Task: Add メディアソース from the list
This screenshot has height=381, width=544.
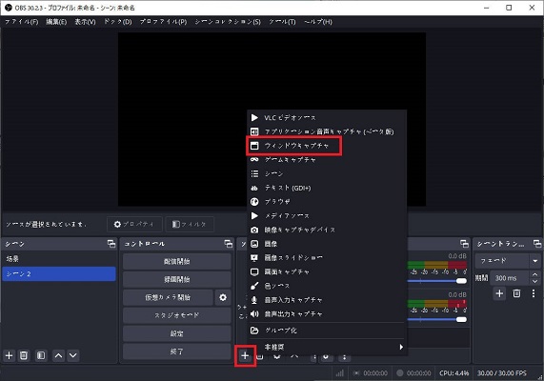Action: 327,216
